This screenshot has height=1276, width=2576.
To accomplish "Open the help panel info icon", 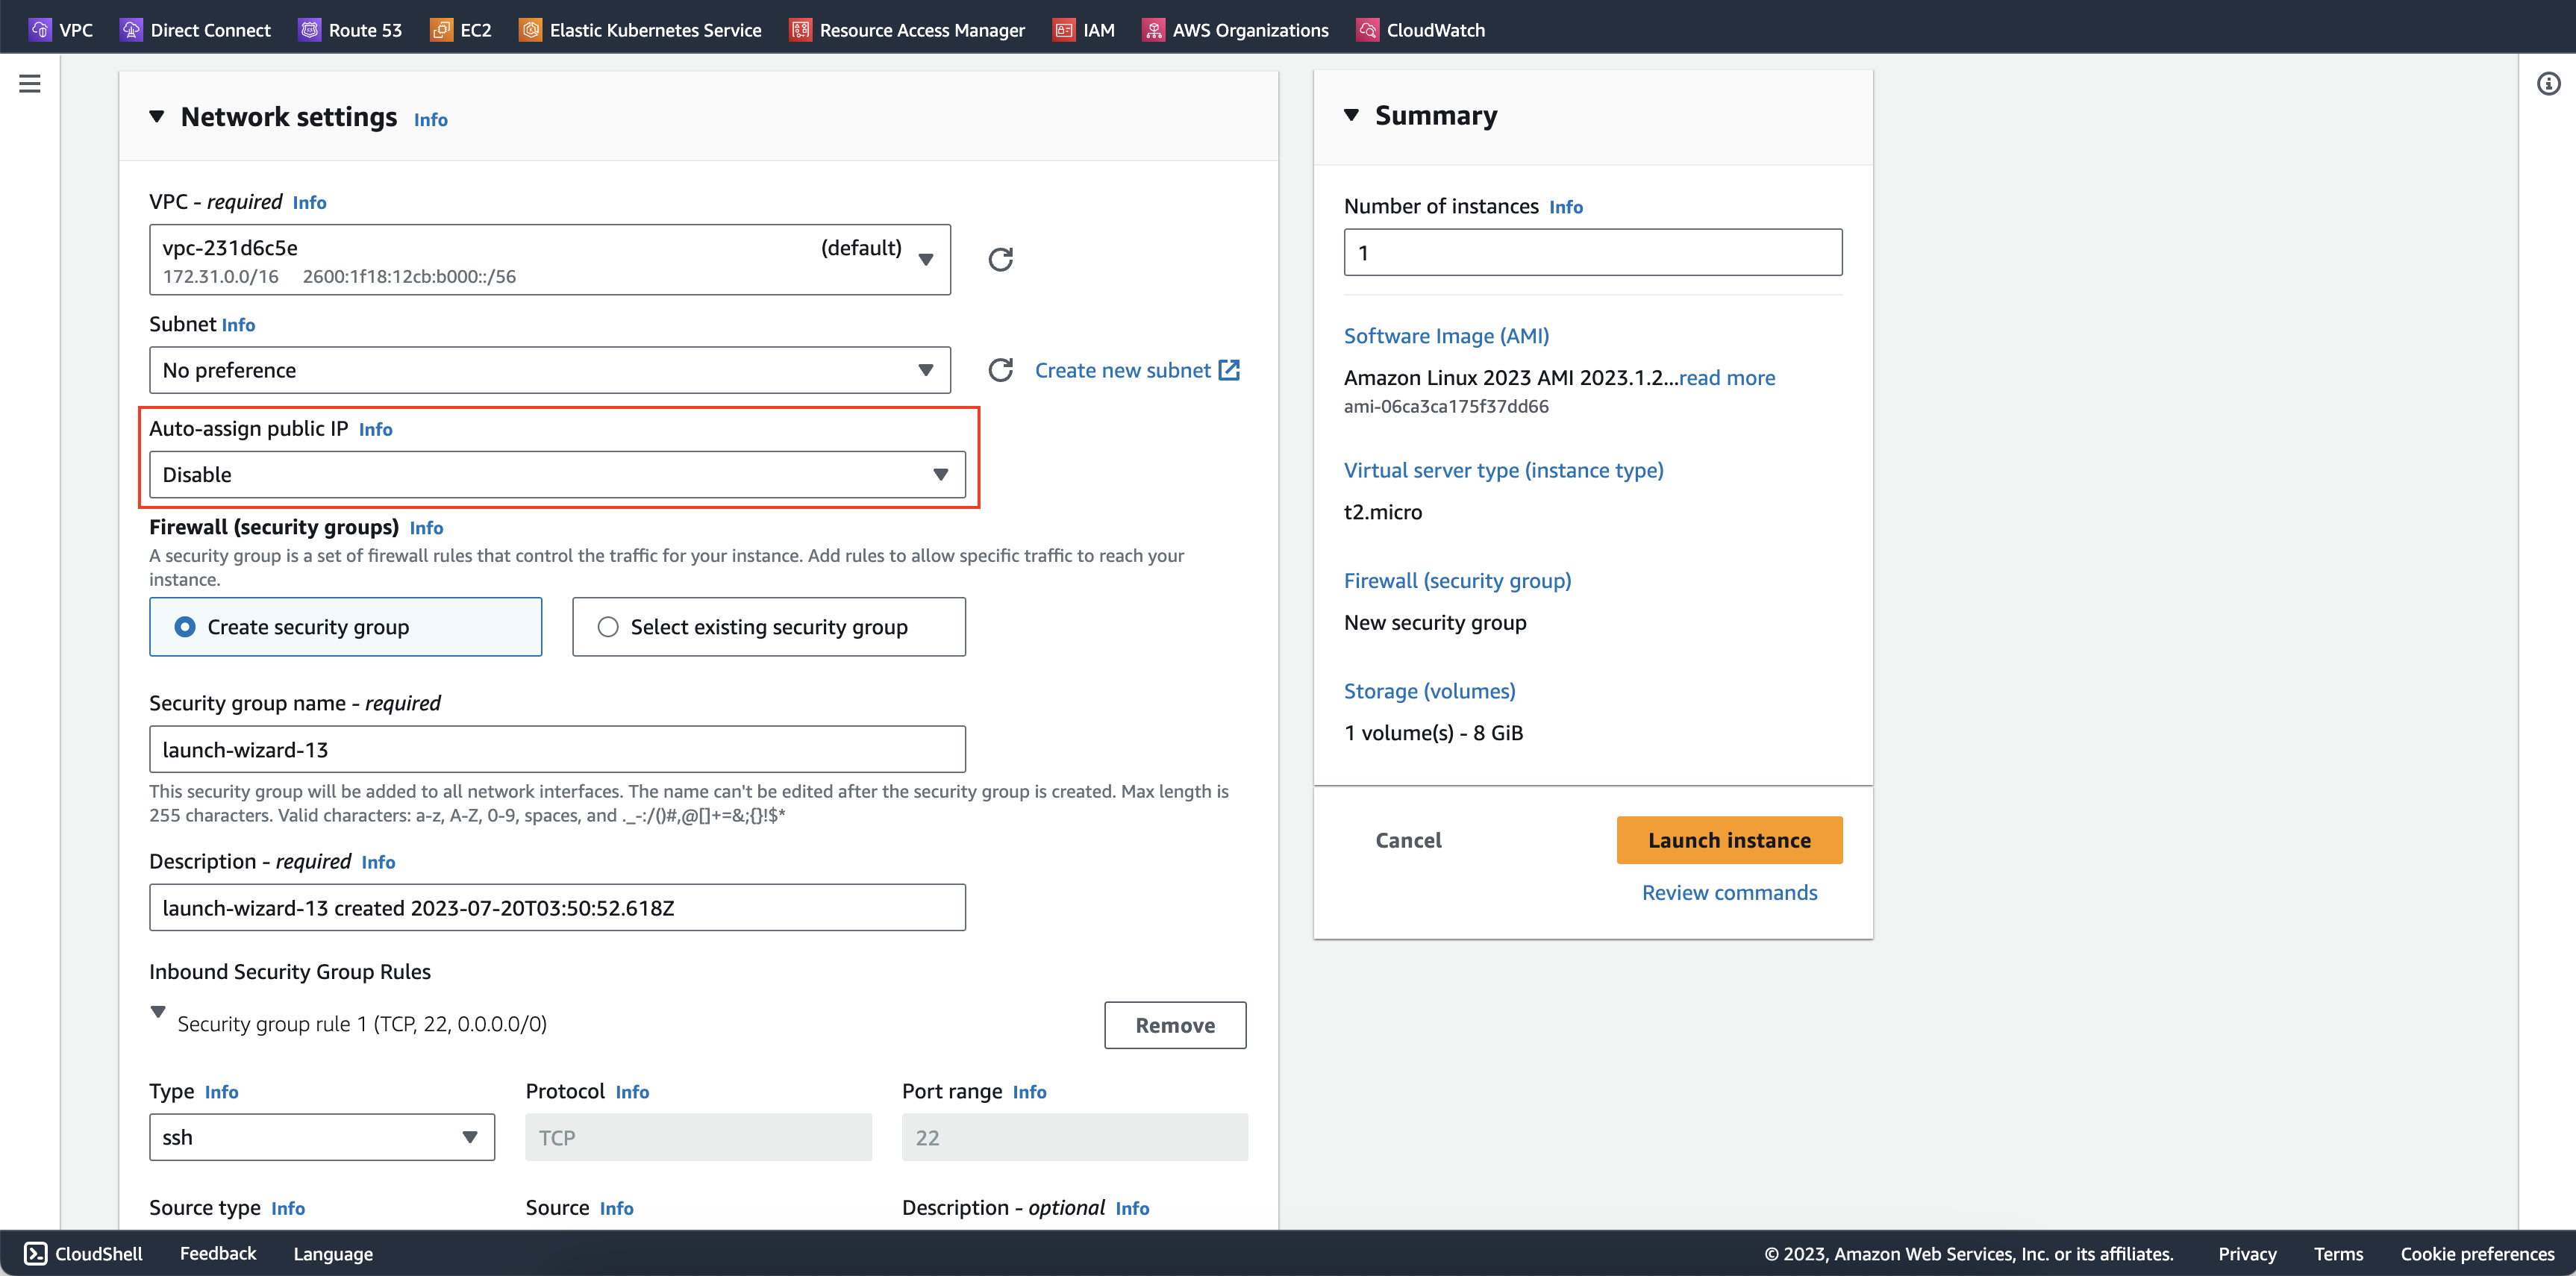I will pyautogui.click(x=2548, y=84).
